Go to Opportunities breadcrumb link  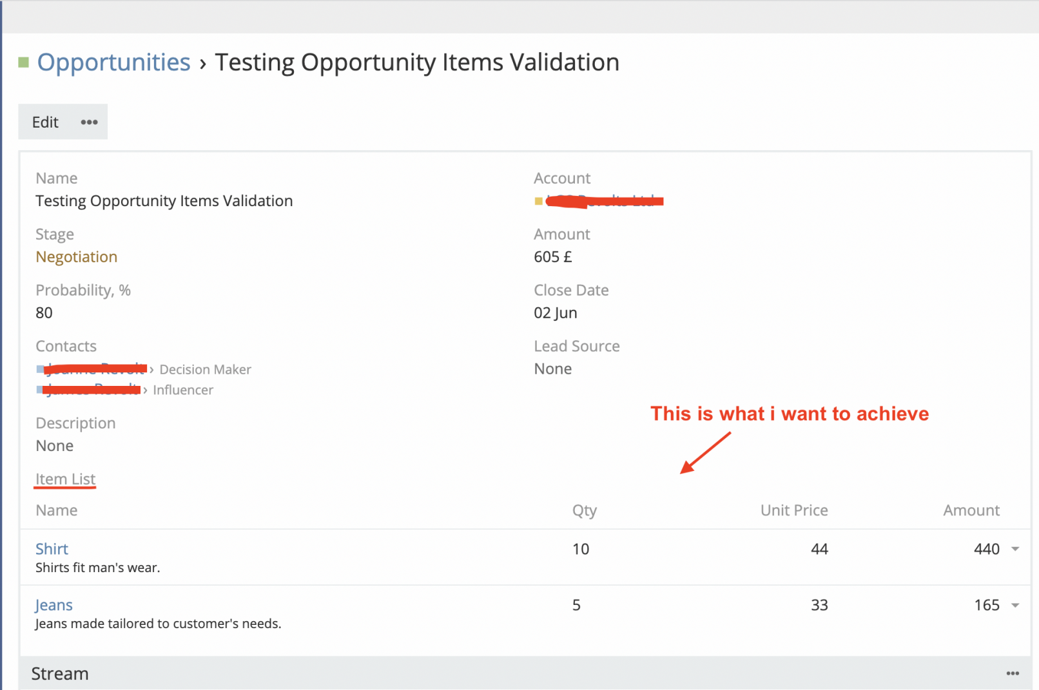(x=113, y=62)
